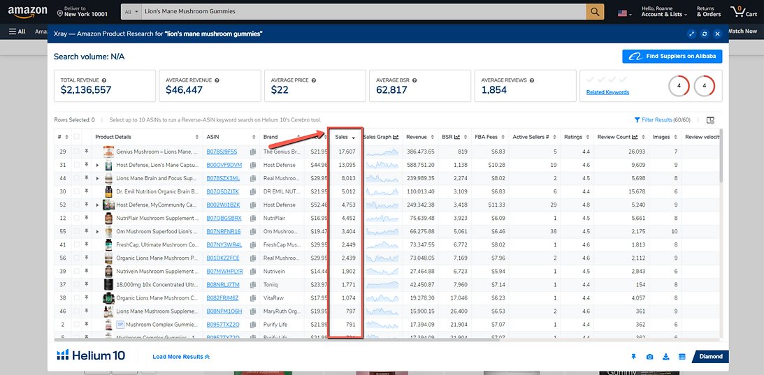Select the Host Defense MyCommunity row checkbox

point(76,205)
